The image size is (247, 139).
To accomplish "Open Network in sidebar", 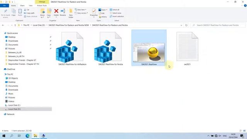I will (x=10, y=114).
